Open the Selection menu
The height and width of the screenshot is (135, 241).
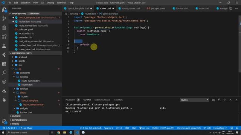point(26,3)
